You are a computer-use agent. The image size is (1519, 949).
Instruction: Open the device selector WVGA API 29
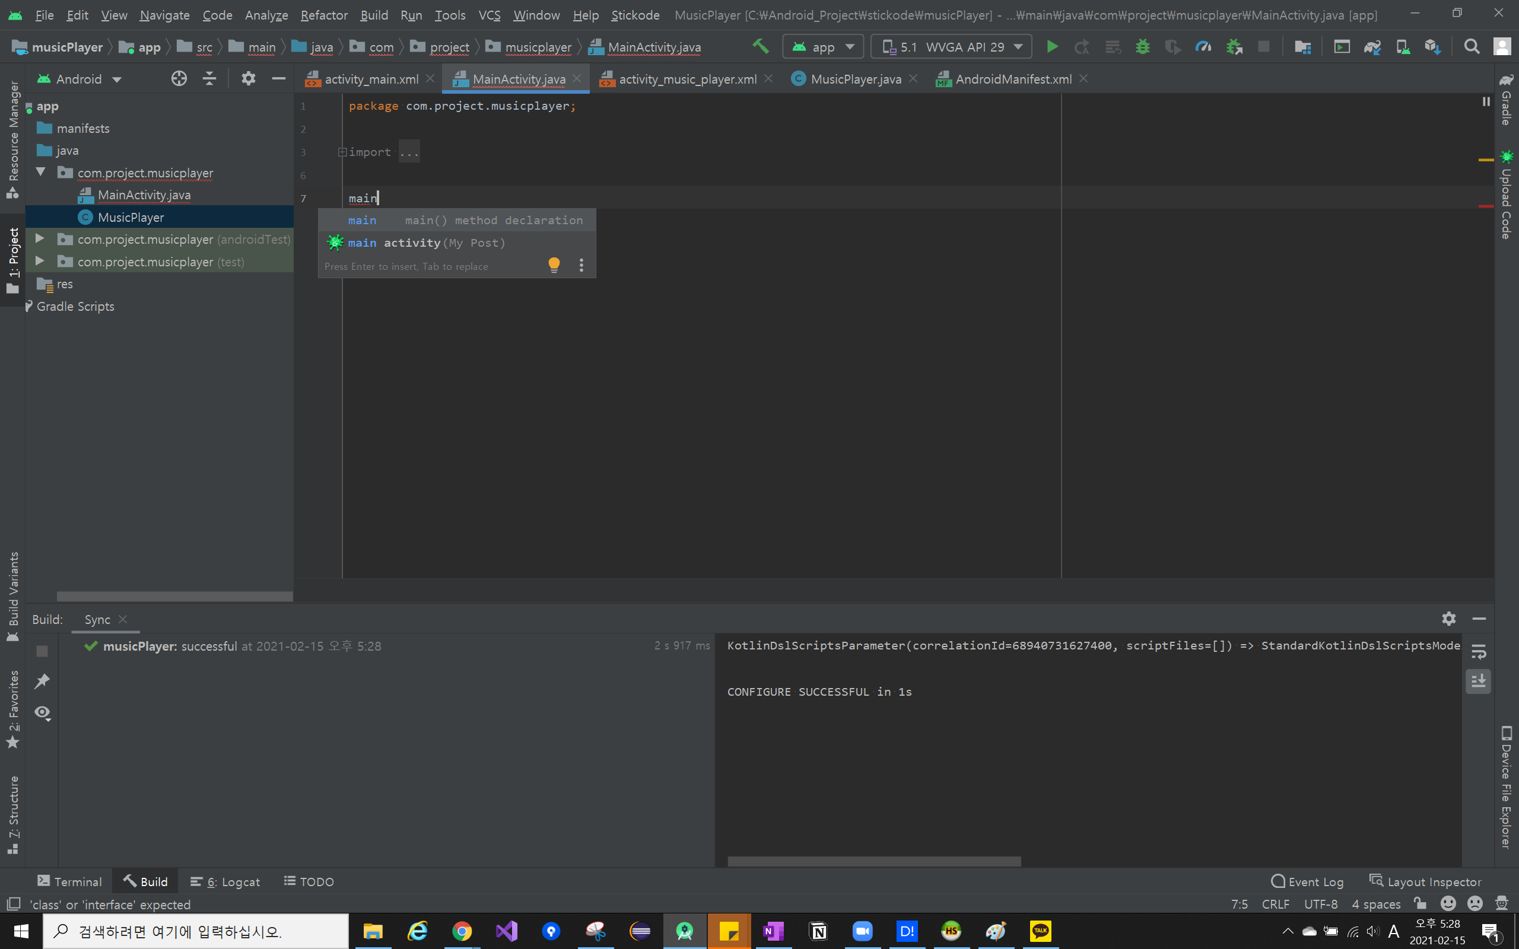tap(951, 47)
